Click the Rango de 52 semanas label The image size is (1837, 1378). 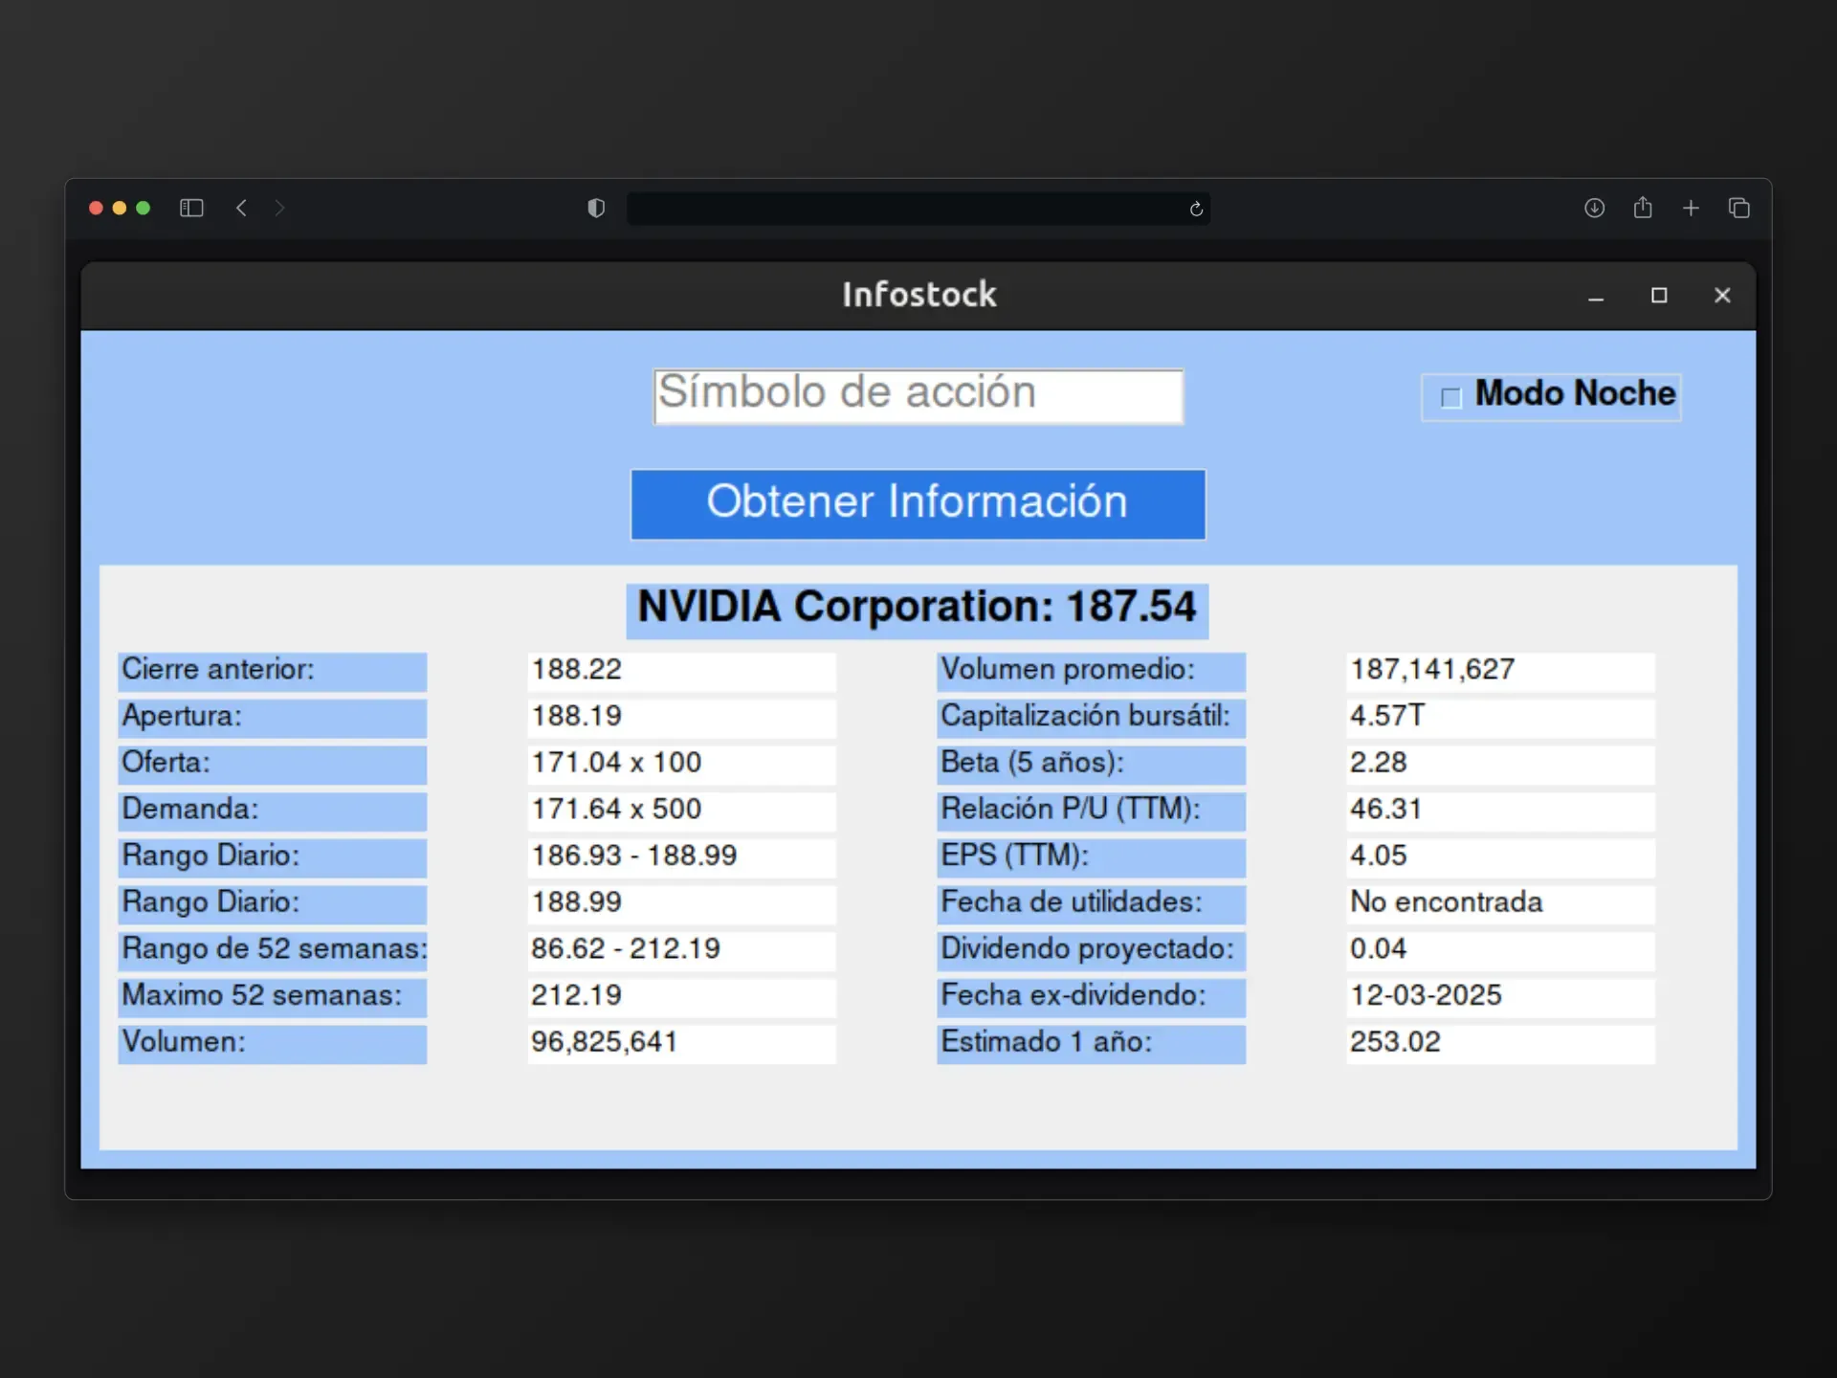tap(272, 951)
